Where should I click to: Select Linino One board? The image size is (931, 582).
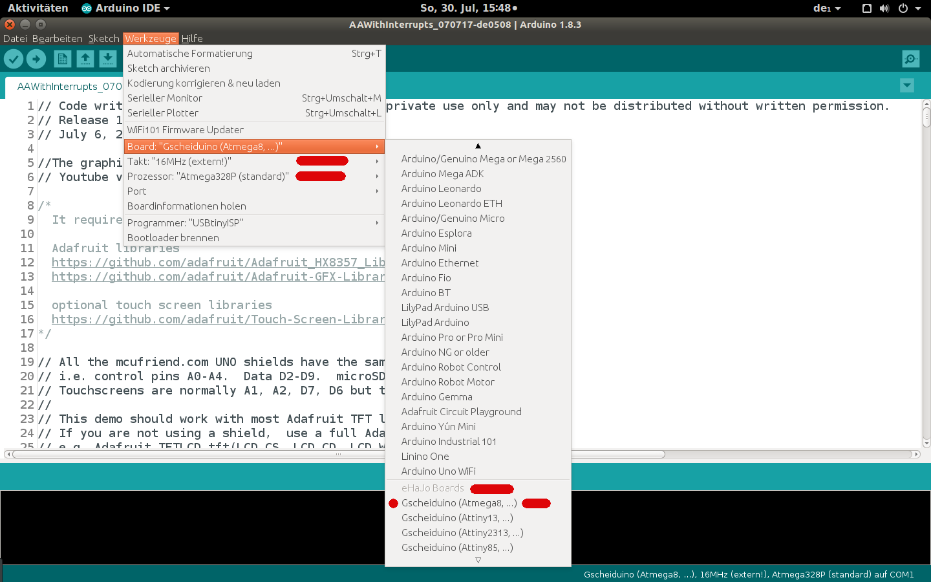(478, 457)
